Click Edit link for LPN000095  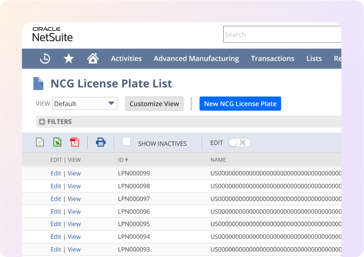click(56, 224)
